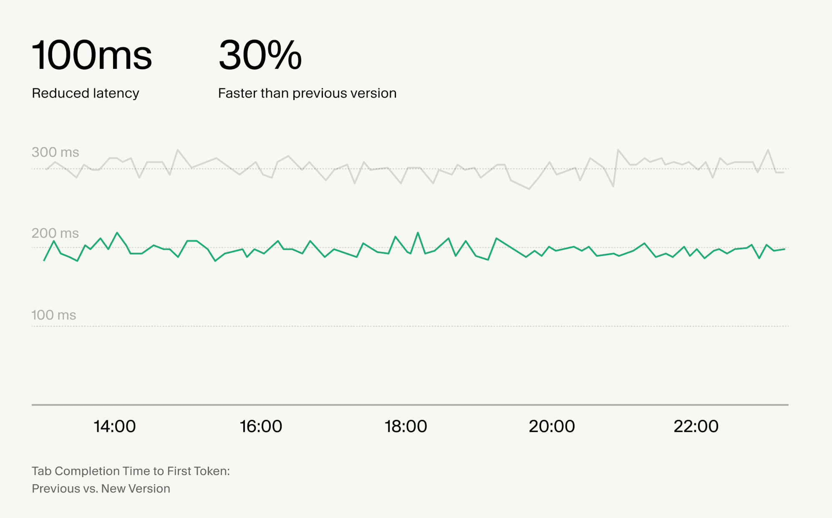This screenshot has height=518, width=832.
Task: Click the right end of the green line
Action: [784, 249]
